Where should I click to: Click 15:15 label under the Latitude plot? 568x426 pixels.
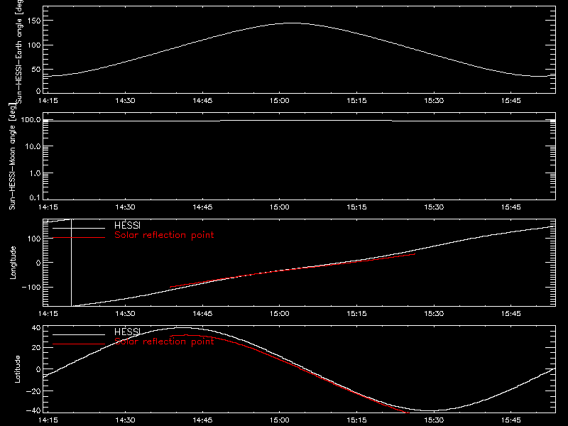pos(356,420)
